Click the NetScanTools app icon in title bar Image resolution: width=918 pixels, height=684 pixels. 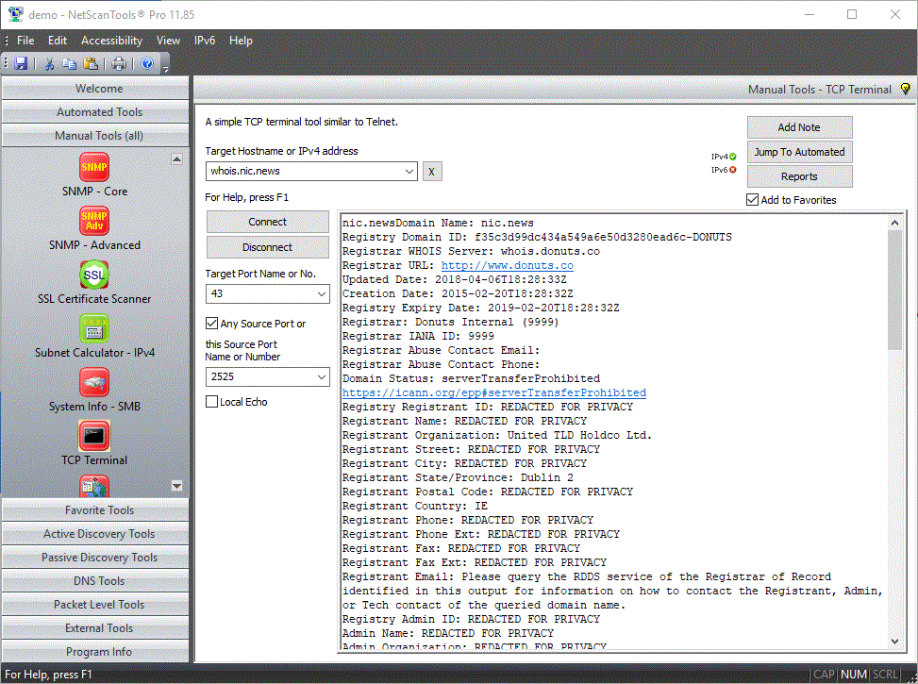15,14
